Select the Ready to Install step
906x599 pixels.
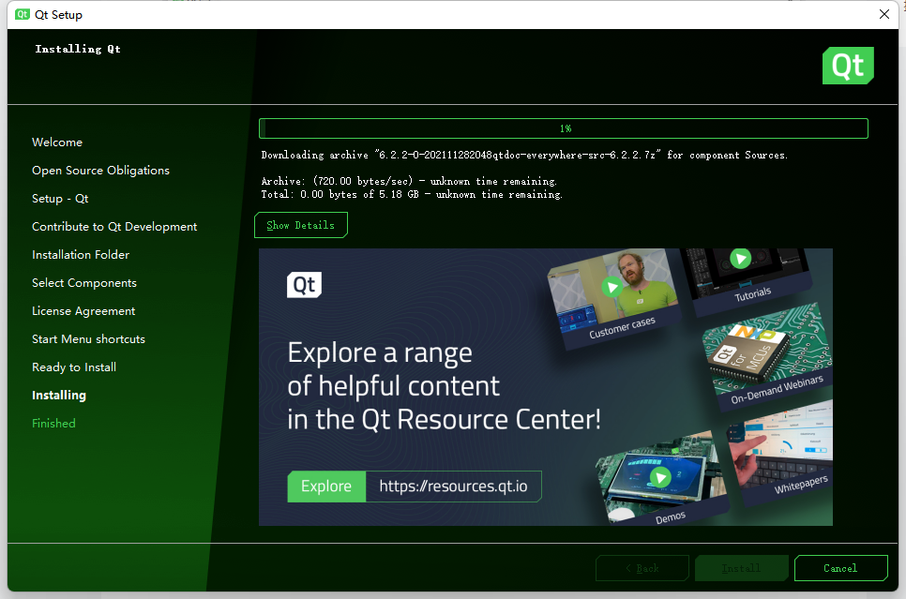pyautogui.click(x=74, y=367)
